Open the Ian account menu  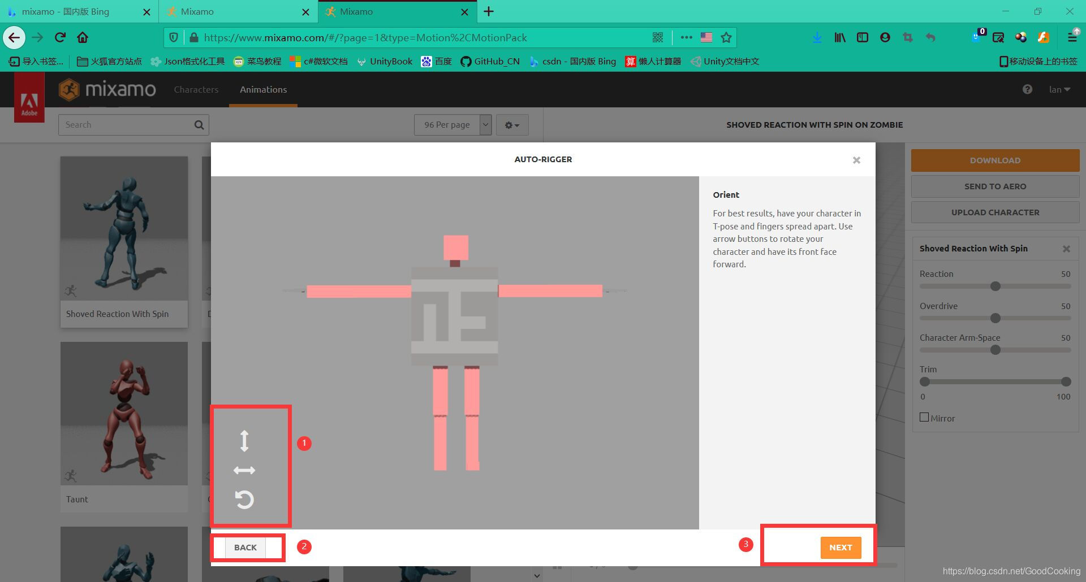coord(1059,89)
